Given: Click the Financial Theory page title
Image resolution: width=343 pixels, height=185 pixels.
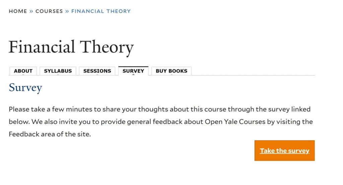Looking at the screenshot, I should coord(71,47).
